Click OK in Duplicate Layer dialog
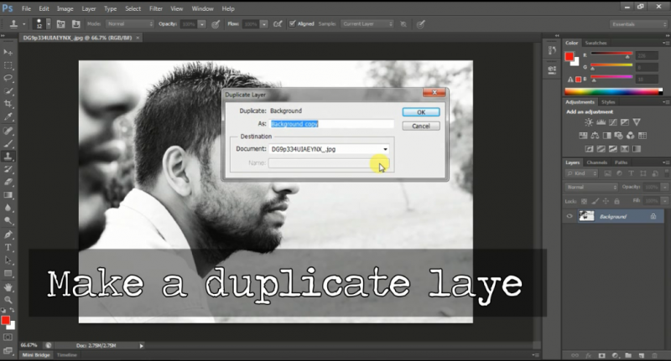The image size is (671, 361). coord(421,111)
